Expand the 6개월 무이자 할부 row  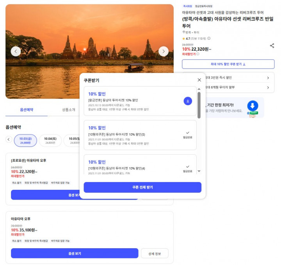[x=268, y=87]
